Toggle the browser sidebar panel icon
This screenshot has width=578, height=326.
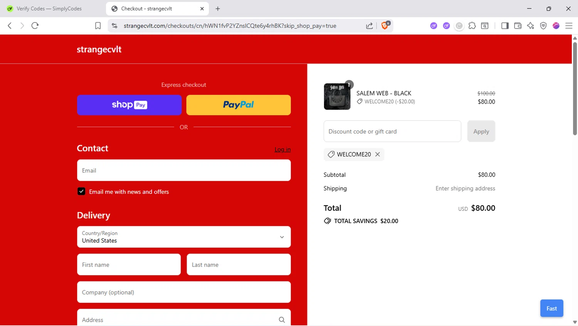tap(505, 26)
